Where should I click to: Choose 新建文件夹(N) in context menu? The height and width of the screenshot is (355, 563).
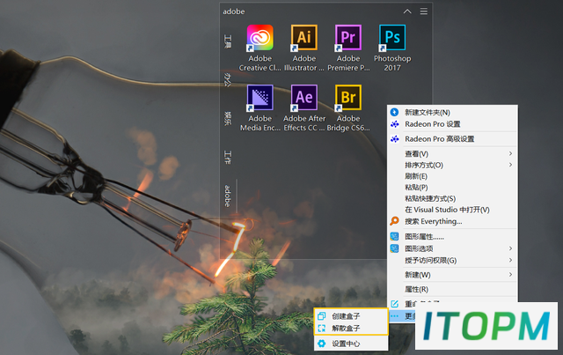click(x=452, y=112)
